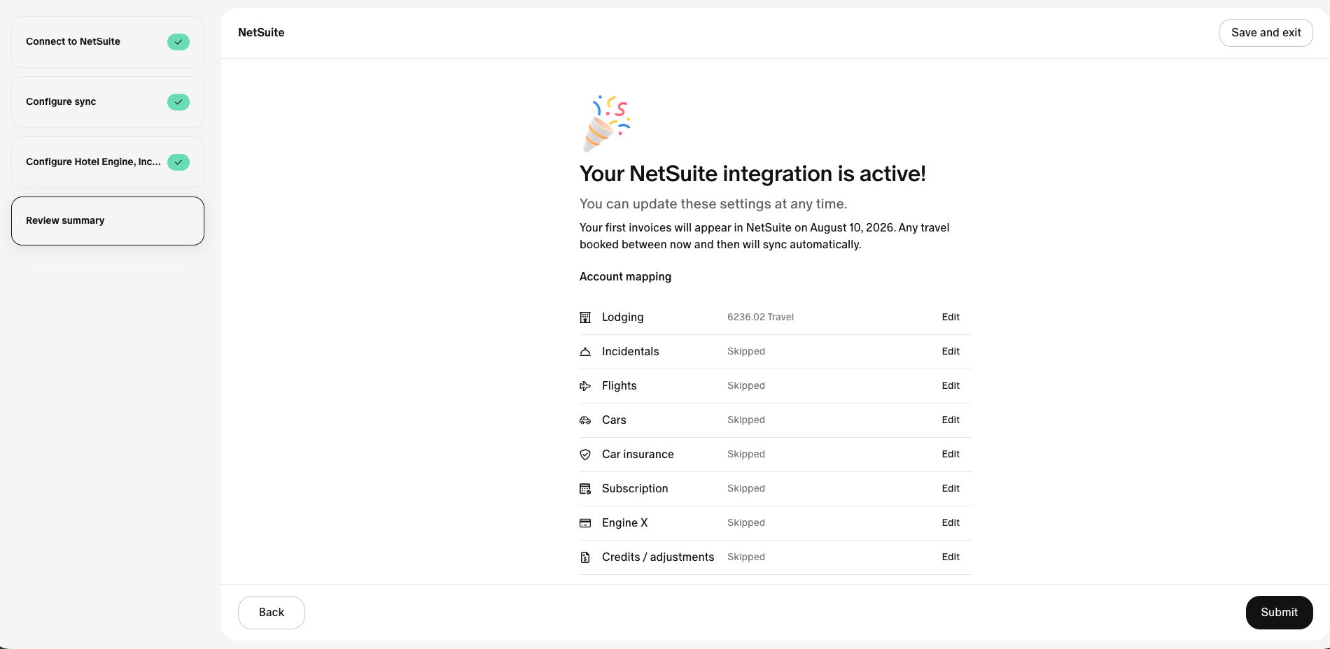Submit the NetSuite integration setup
This screenshot has height=649, width=1330.
tap(1279, 613)
